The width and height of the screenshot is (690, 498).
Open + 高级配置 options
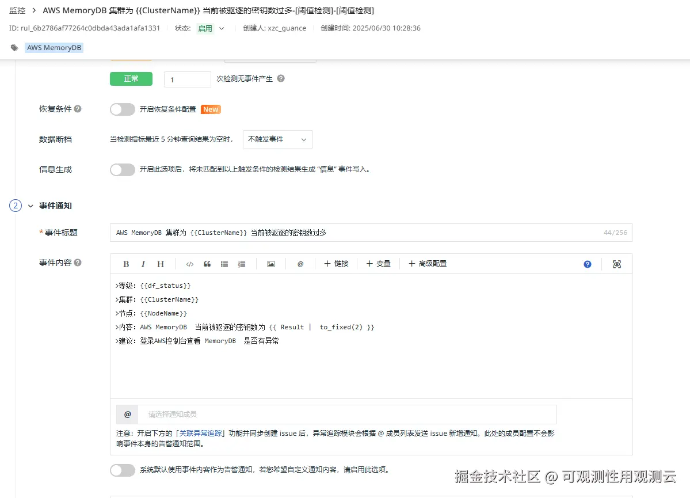427,264
